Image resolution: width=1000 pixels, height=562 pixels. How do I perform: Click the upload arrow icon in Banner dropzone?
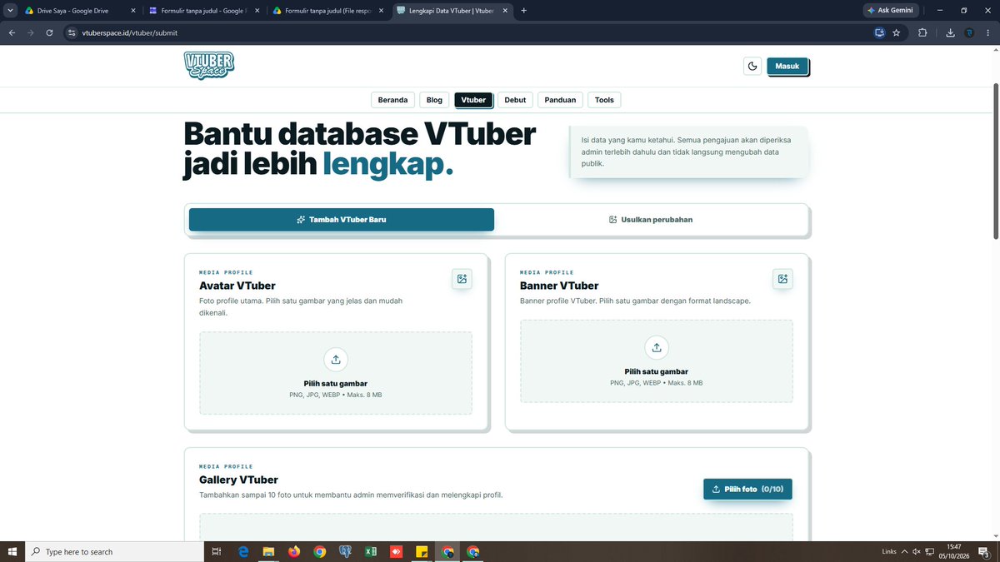pos(657,347)
